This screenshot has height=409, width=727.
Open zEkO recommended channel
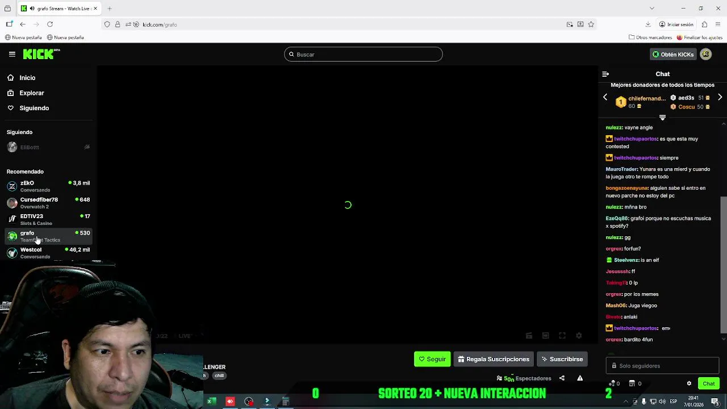click(48, 186)
